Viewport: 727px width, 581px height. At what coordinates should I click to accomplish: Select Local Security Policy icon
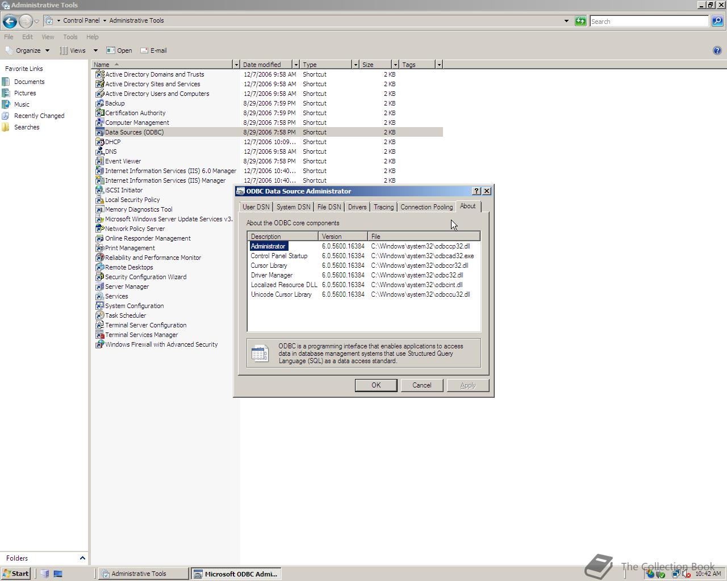point(100,200)
